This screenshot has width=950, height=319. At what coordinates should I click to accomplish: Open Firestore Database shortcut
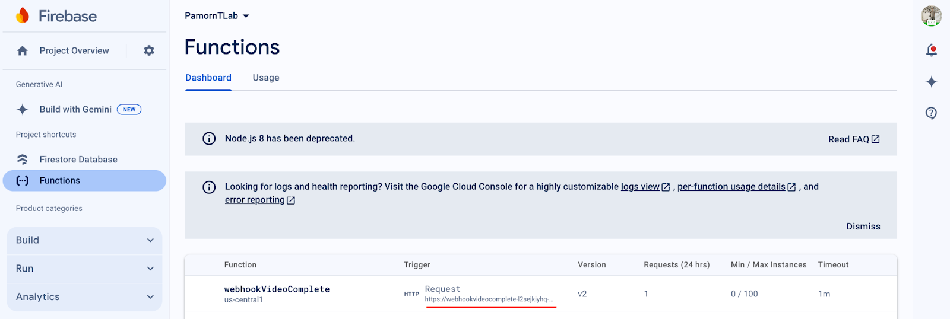(78, 159)
